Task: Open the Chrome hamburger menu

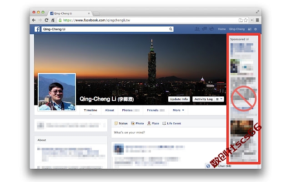Action: pyautogui.click(x=257, y=20)
